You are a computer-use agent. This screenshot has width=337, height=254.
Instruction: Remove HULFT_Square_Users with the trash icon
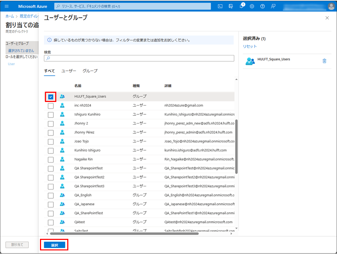324,61
